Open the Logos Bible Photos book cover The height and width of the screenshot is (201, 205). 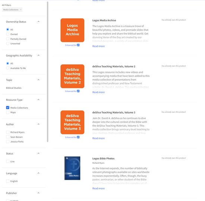[x=72, y=168]
